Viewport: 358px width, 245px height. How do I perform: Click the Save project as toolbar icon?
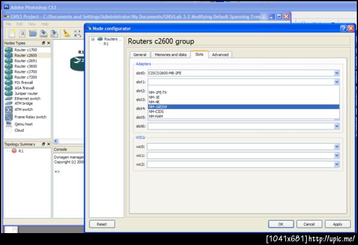54,33
